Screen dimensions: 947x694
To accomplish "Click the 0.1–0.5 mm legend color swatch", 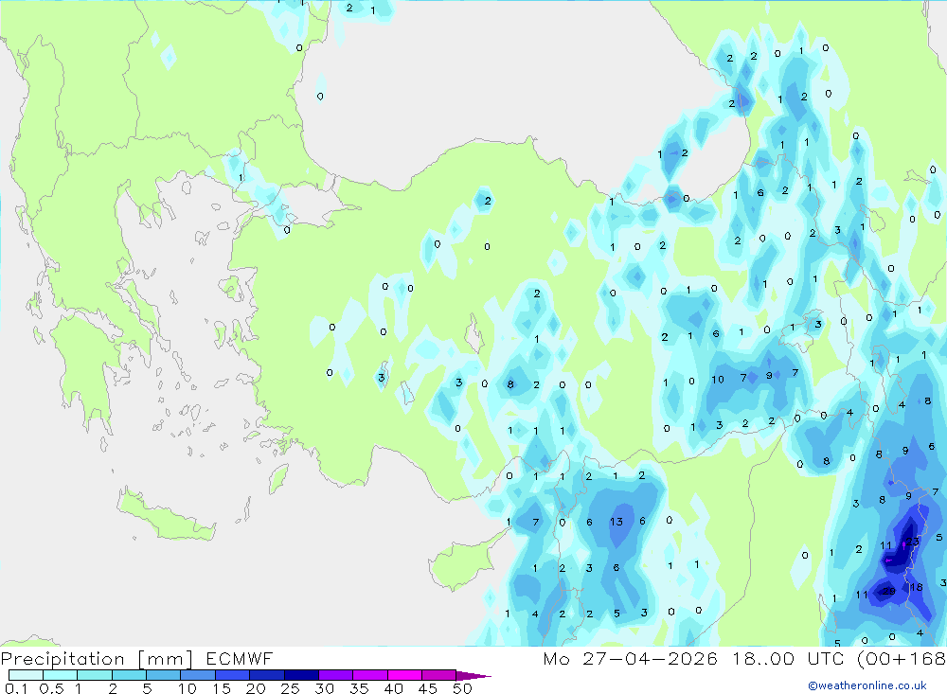I will pos(26,675).
